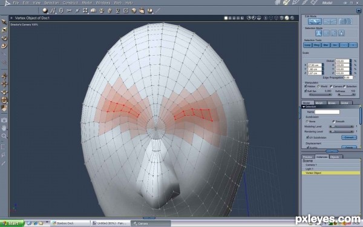Click the Edge Propagation value field
Image resolution: width=363 pixels, height=227 pixels.
(348, 77)
